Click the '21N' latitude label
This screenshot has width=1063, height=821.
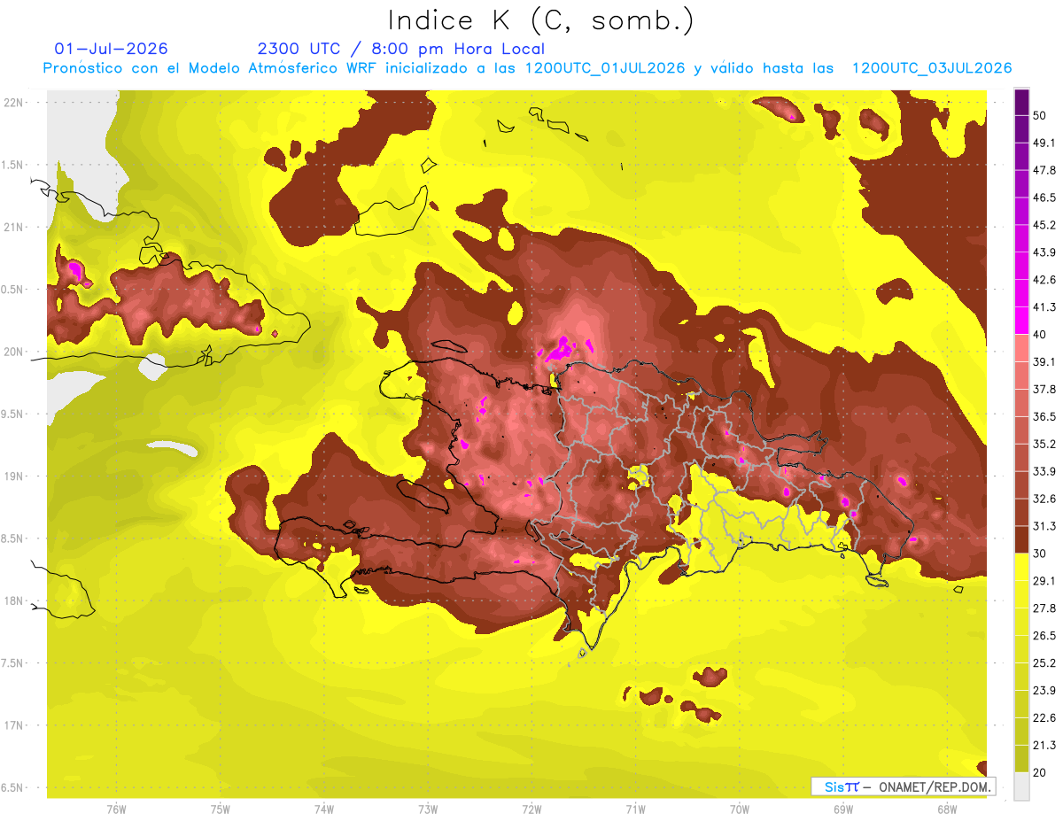pos(15,228)
